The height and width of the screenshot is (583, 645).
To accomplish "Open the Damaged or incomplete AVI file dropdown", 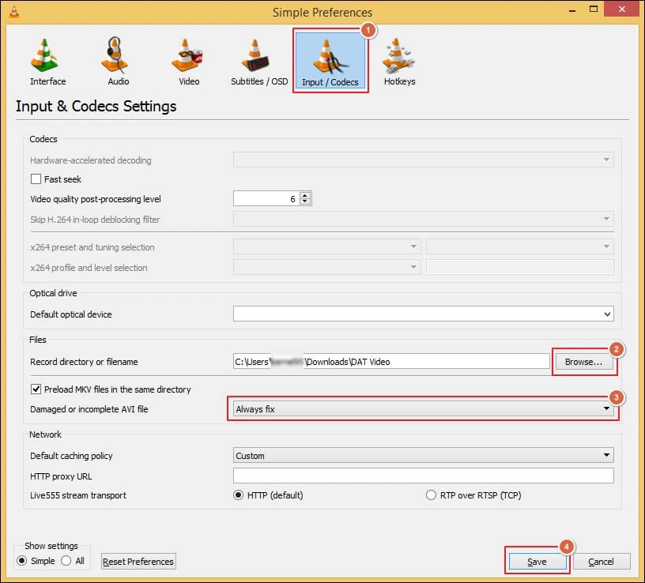I will 424,408.
